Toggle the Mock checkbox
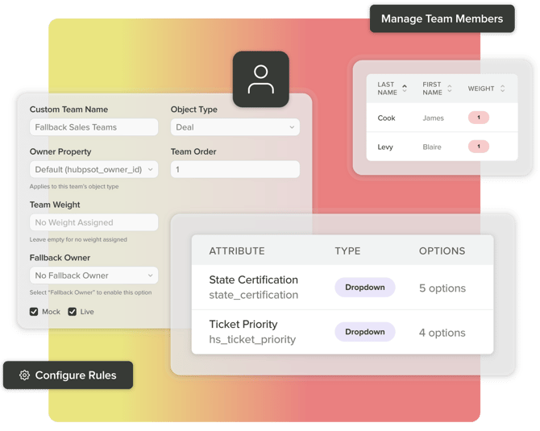 (x=34, y=312)
